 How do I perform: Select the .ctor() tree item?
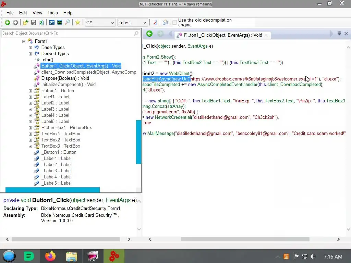click(47, 60)
